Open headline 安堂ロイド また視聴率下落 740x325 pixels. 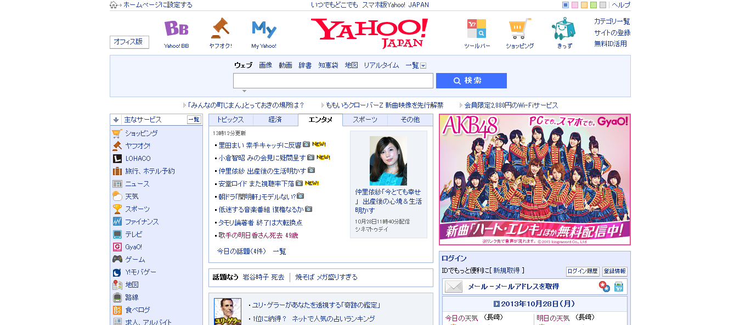click(256, 184)
